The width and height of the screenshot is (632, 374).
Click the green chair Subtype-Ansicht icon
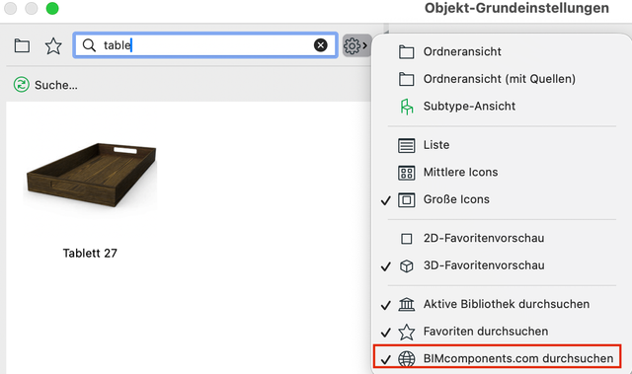406,107
